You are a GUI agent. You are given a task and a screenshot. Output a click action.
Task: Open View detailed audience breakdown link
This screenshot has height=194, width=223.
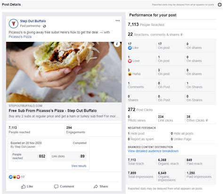tap(153, 151)
